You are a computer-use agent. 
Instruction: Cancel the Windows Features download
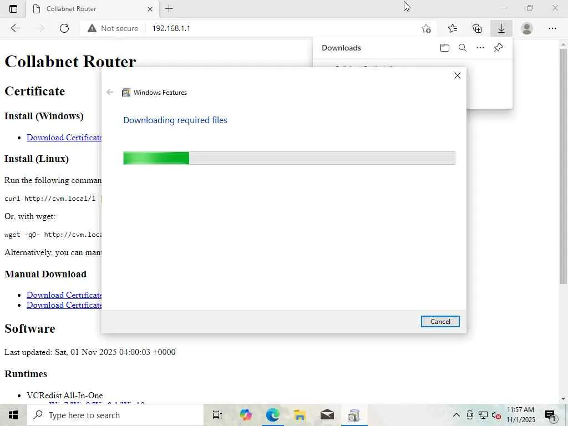[440, 321]
